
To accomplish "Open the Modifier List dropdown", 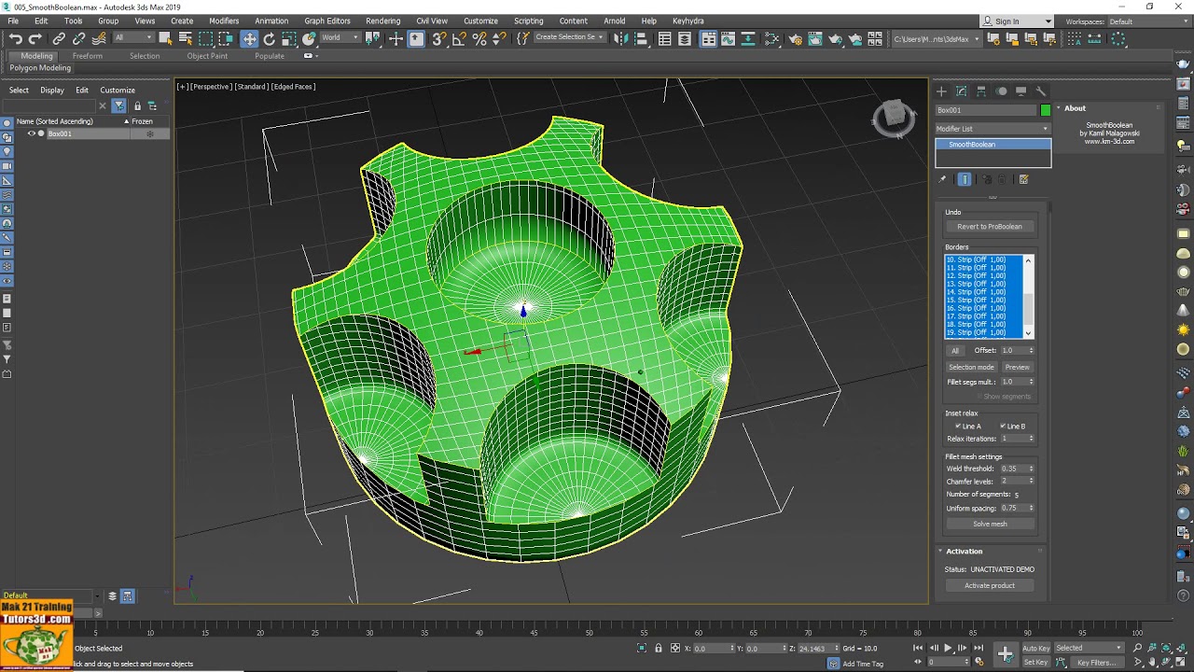I will (x=993, y=129).
